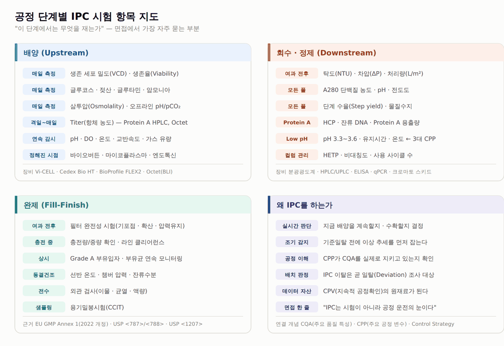Click the 모든 풀 tag beside A280 단백질 농도

pyautogui.click(x=297, y=90)
